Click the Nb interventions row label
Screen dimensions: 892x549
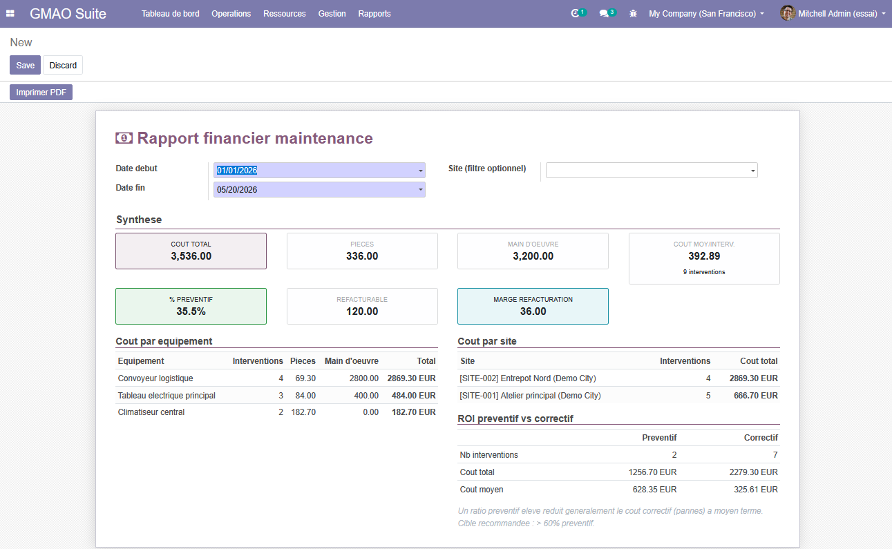click(x=489, y=455)
